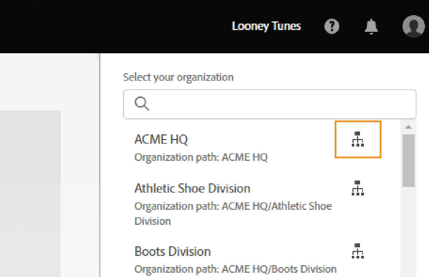Click the organization list scrollbar thumb
The height and width of the screenshot is (277, 429).
click(409, 160)
